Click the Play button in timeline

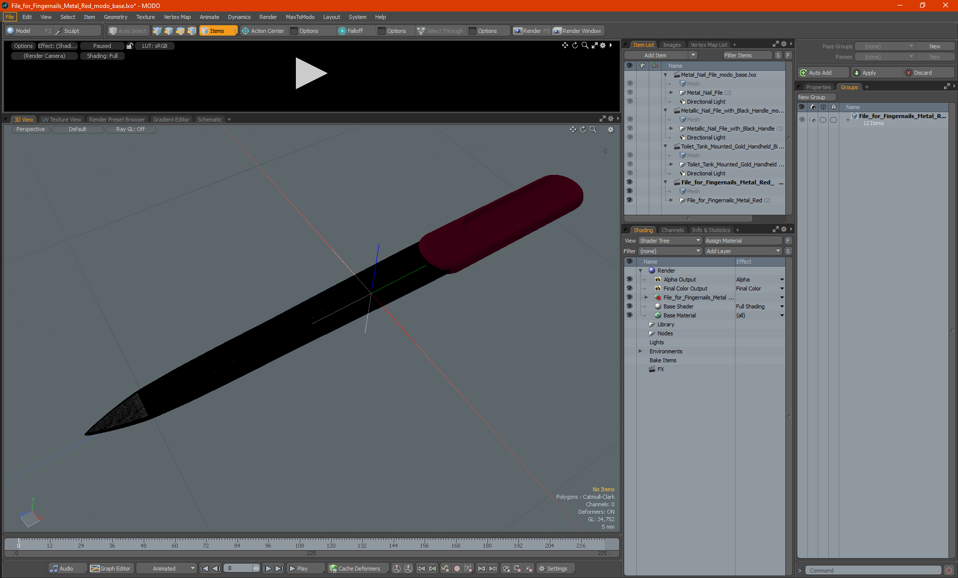click(305, 569)
